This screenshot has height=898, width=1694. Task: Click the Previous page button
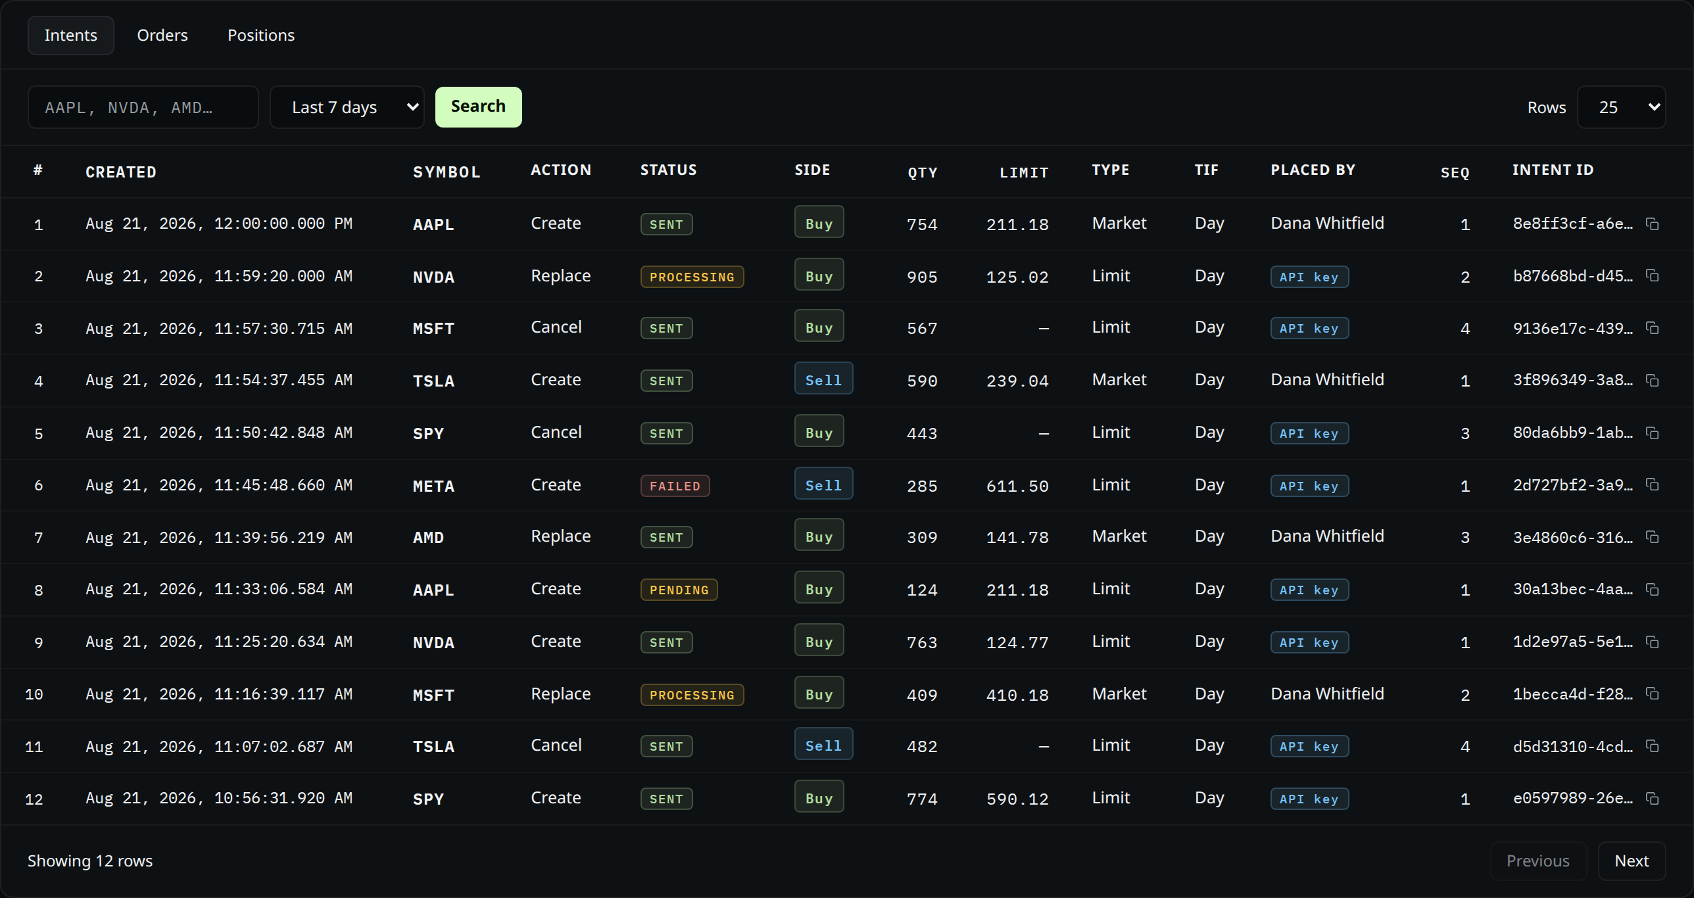coord(1538,861)
